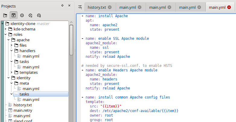
Task: Click the templates folder icon
Action: pos(16,72)
